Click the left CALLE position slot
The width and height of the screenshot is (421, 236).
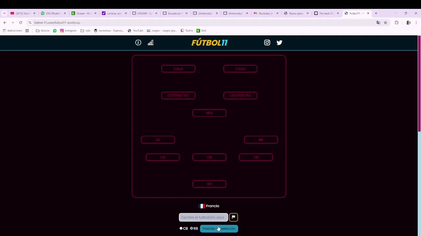click(x=178, y=69)
